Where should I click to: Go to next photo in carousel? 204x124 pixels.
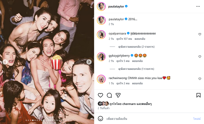(89, 62)
